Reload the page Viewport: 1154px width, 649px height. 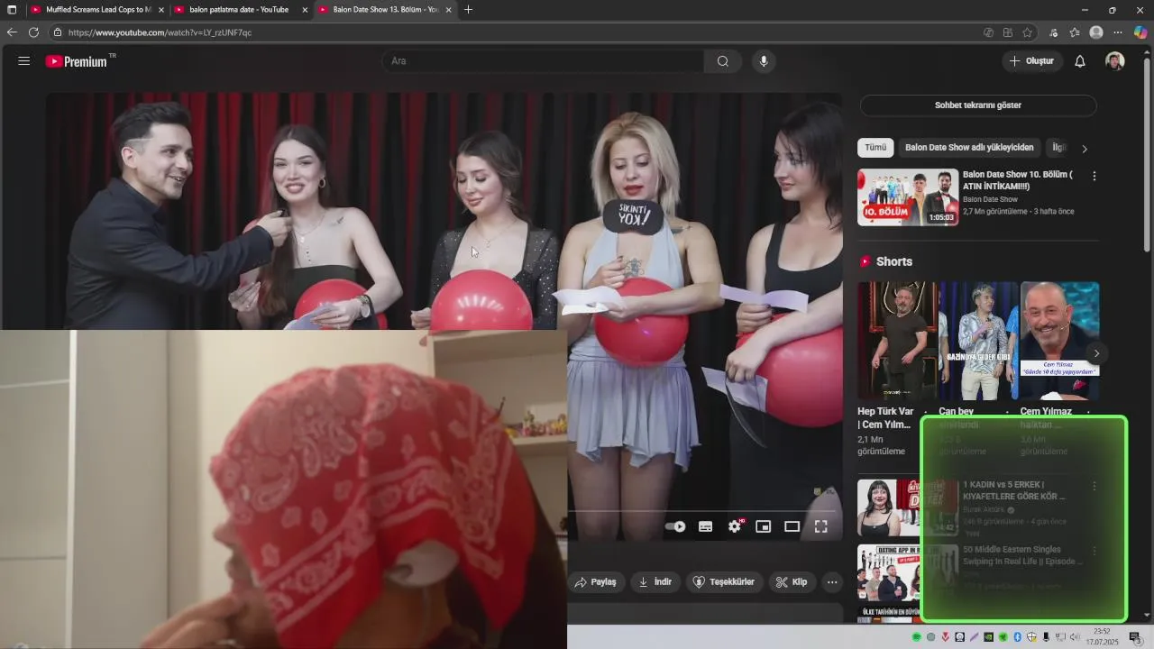(33, 32)
